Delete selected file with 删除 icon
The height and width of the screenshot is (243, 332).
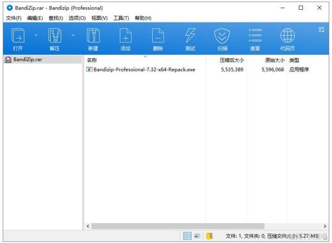[x=158, y=39]
